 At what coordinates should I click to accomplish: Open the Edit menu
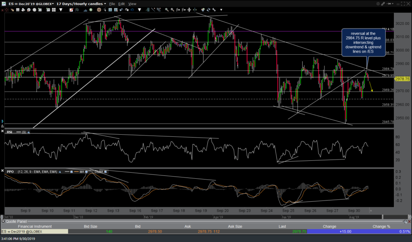[x=121, y=4]
